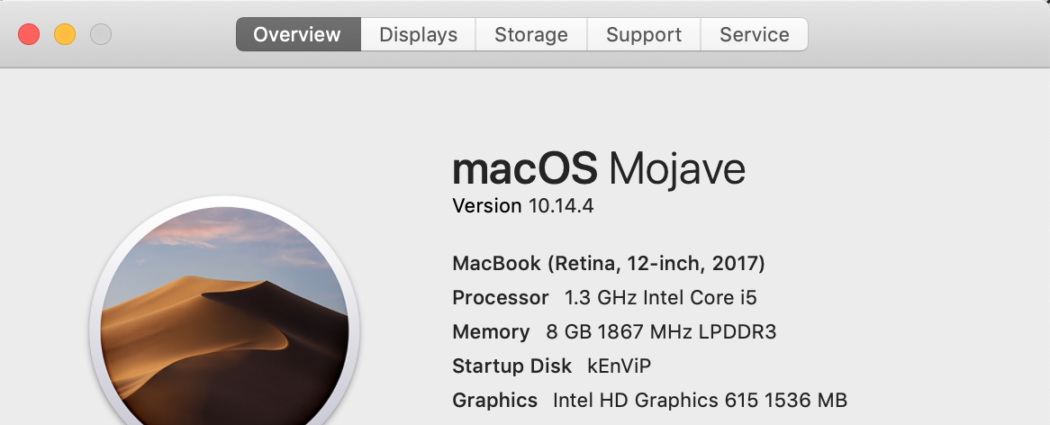The image size is (1050, 425).
Task: Click Intel HD Graphics 615 1536 MB text
Action: [x=700, y=400]
